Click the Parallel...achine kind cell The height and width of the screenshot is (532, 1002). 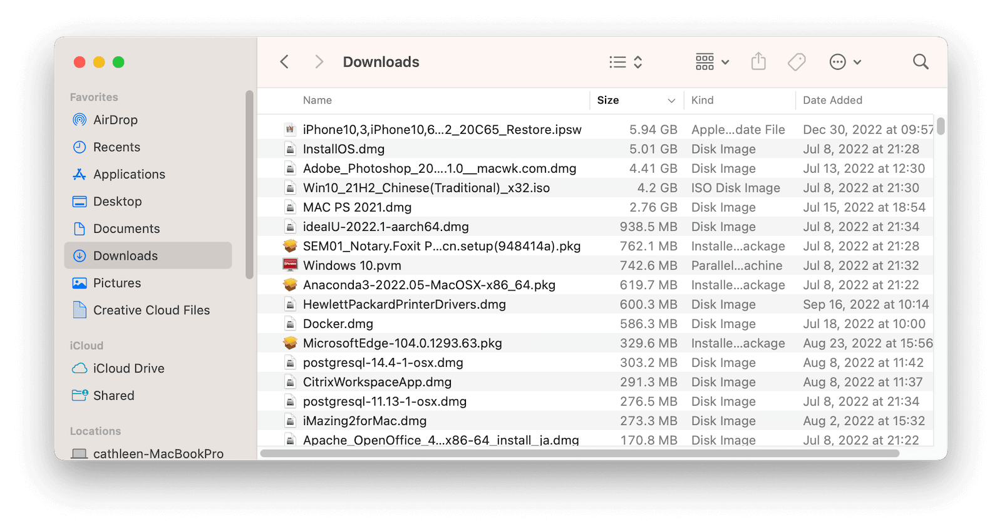736,265
